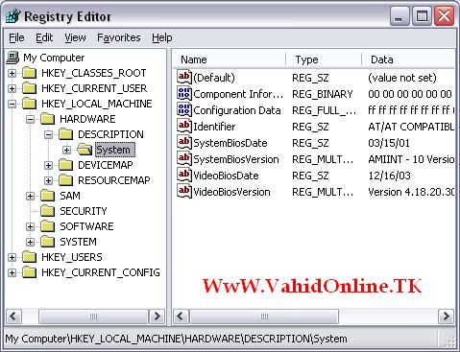Click the HKEY_LOCAL_MACHINE folder icon
The image size is (460, 352).
(30, 104)
